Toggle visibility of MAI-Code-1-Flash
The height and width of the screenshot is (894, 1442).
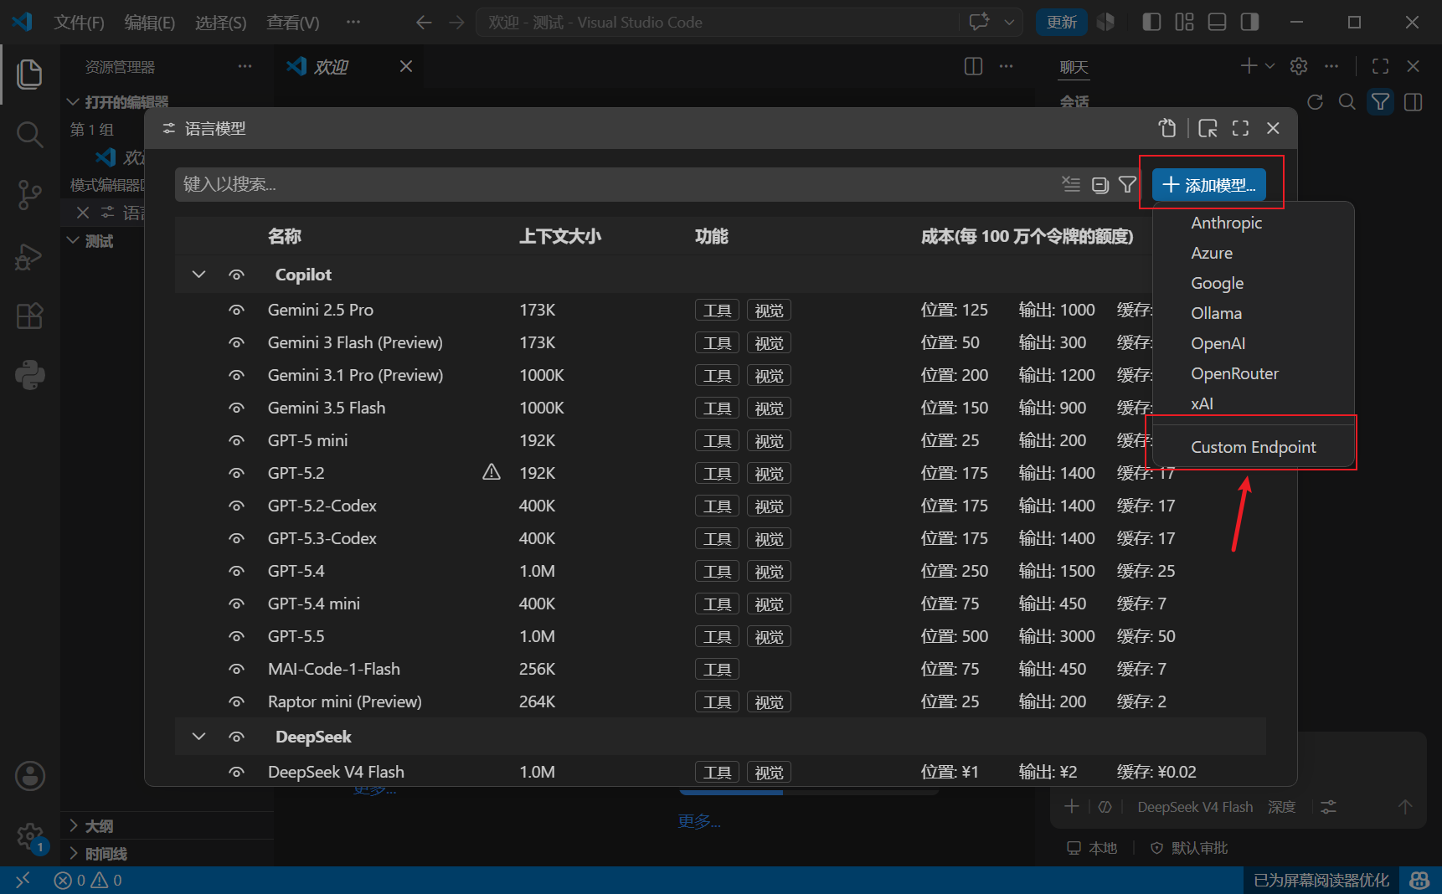[x=237, y=670]
